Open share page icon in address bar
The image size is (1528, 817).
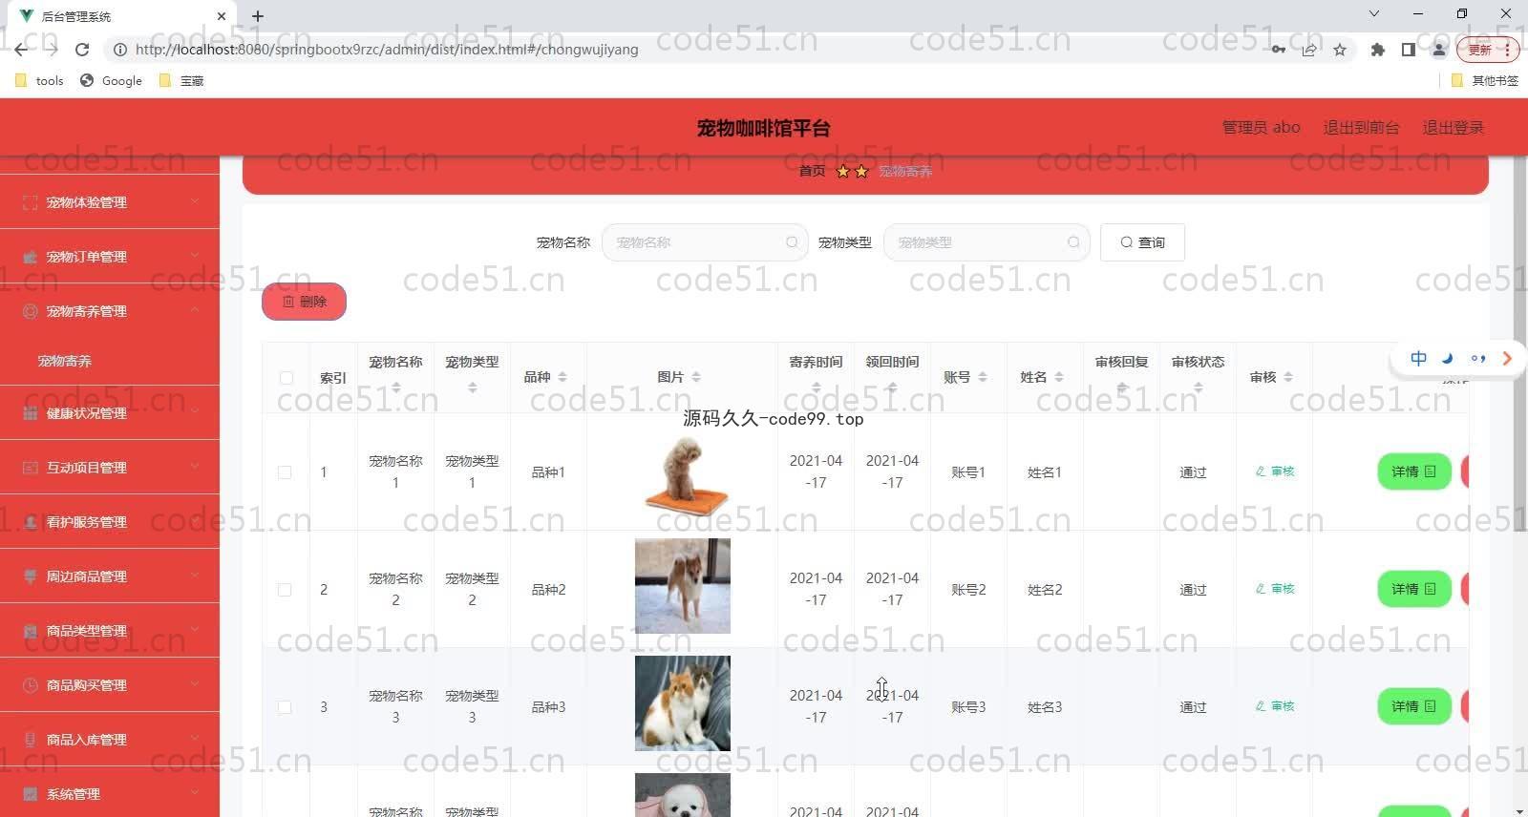1309,50
